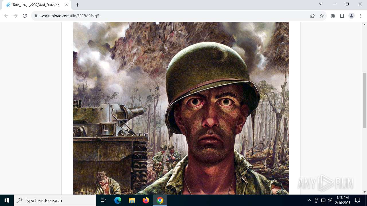Launch Firefox from taskbar
Image resolution: width=367 pixels, height=206 pixels.
(146, 200)
